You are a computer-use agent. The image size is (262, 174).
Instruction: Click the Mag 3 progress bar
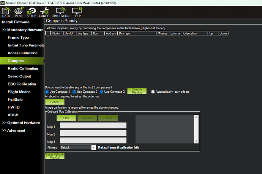[93, 141]
